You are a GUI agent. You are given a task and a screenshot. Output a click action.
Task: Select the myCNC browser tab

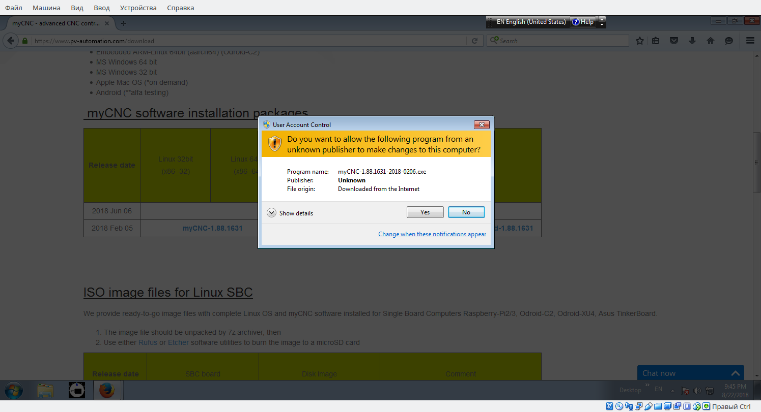(56, 23)
